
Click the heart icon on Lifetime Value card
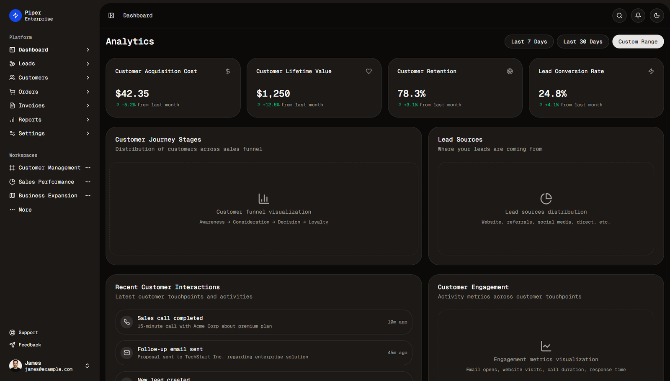coord(369,72)
